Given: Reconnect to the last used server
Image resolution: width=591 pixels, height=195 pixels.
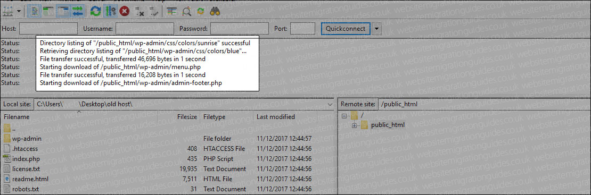Looking at the screenshot, I should pos(154,12).
